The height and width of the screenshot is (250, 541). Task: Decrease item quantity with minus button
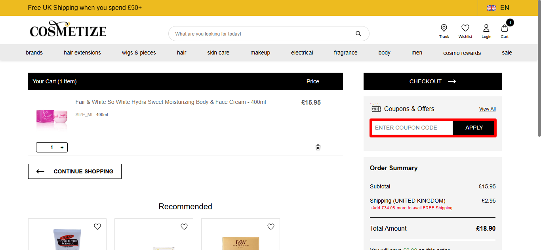tap(42, 147)
